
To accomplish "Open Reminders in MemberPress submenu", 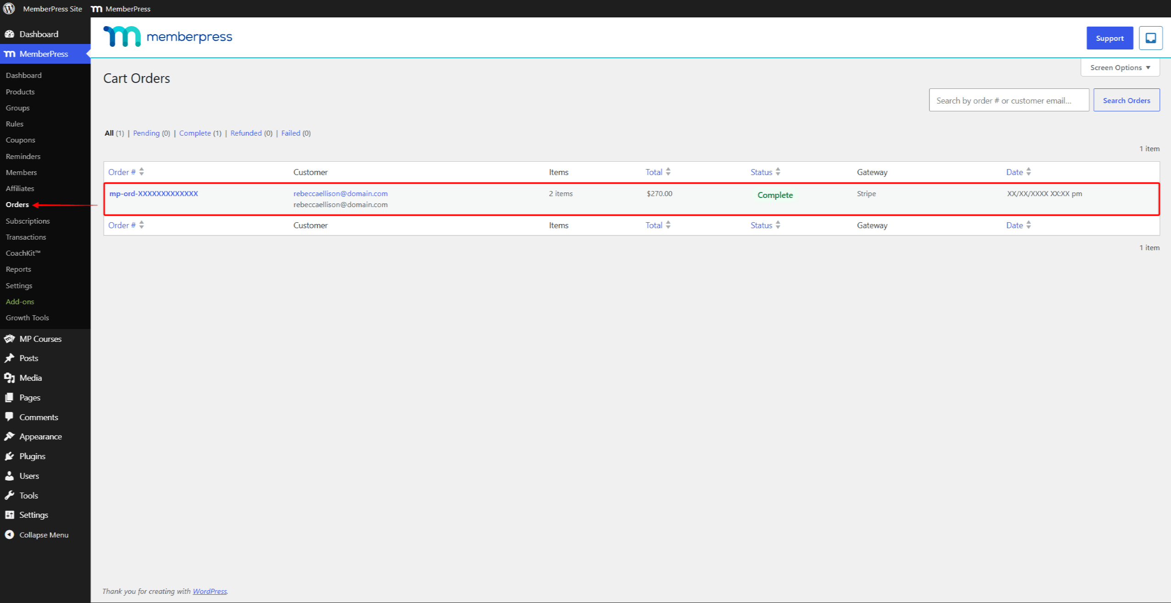I will [x=23, y=156].
